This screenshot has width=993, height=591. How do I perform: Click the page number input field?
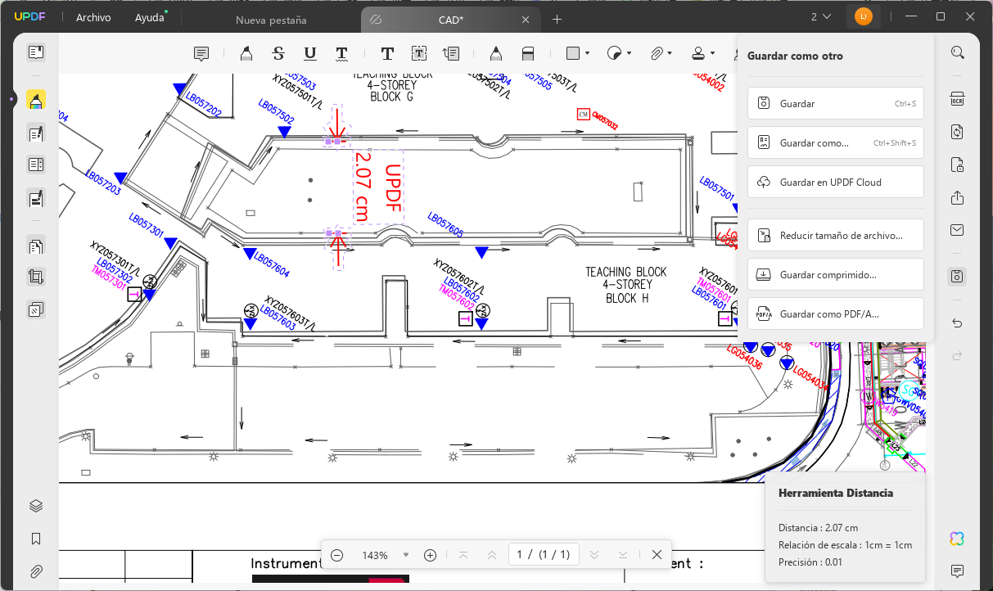(x=544, y=555)
